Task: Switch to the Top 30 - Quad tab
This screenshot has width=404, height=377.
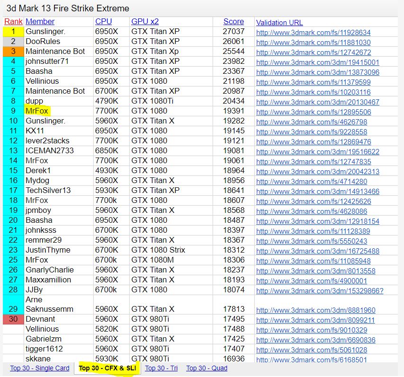Action: (206, 368)
